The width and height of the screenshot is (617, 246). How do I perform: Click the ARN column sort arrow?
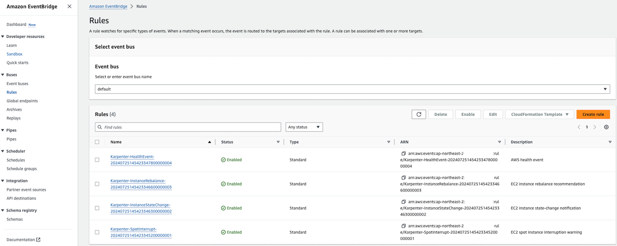tap(500, 142)
